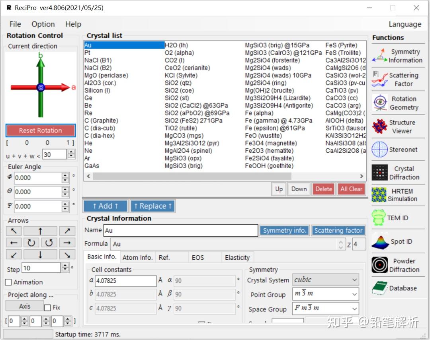430x340 pixels.
Task: Launch the Spot ID tool
Action: tap(398, 241)
